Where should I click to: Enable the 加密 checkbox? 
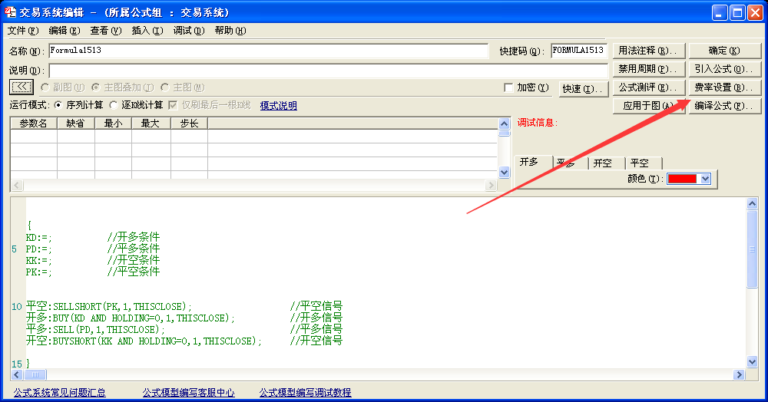click(508, 87)
